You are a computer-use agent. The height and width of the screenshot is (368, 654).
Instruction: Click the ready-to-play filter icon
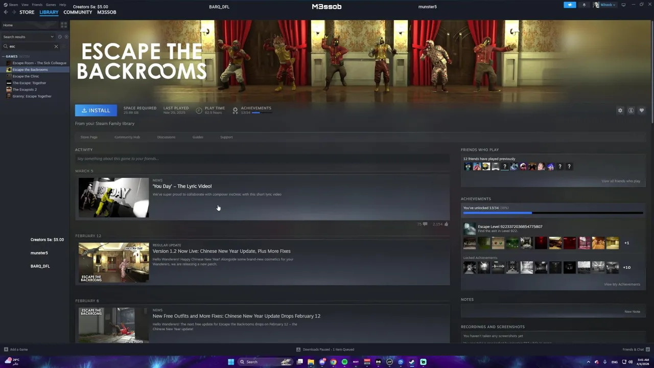[65, 37]
